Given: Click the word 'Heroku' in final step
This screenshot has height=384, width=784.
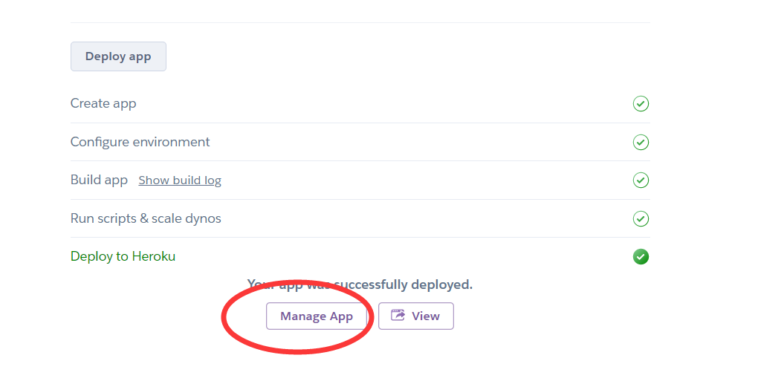Looking at the screenshot, I should point(154,256).
